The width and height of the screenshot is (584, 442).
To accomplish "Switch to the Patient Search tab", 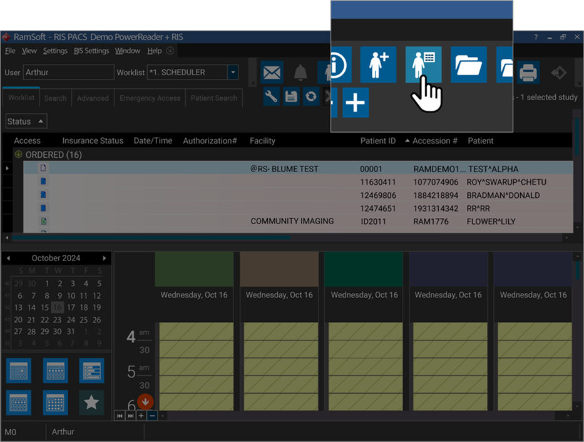I will pos(214,98).
